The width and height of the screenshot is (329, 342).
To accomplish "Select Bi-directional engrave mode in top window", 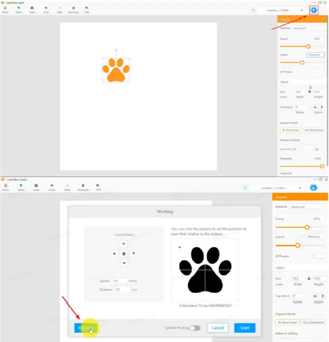I will coord(290,130).
